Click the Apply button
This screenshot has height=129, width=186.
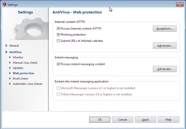[146, 120]
